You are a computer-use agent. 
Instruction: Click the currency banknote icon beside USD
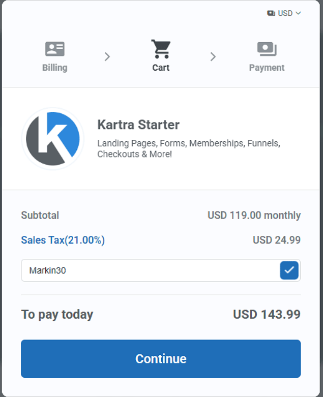pyautogui.click(x=271, y=13)
